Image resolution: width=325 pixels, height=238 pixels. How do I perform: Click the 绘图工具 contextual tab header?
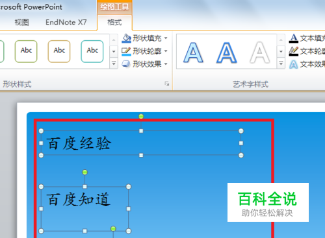click(x=114, y=7)
